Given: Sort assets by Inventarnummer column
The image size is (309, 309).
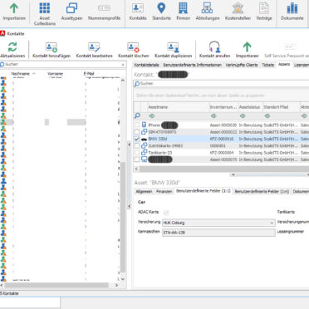Looking at the screenshot, I should 223,107.
